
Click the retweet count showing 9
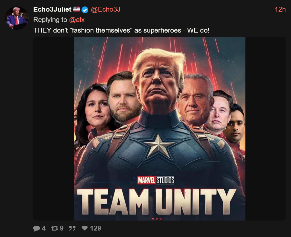pyautogui.click(x=62, y=228)
